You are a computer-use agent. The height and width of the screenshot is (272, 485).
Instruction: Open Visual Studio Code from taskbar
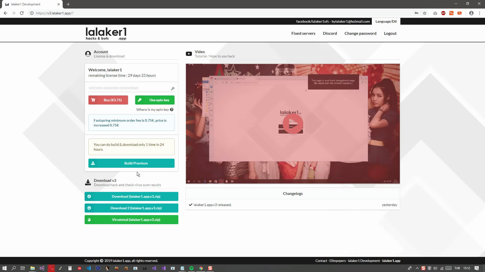tap(89, 268)
